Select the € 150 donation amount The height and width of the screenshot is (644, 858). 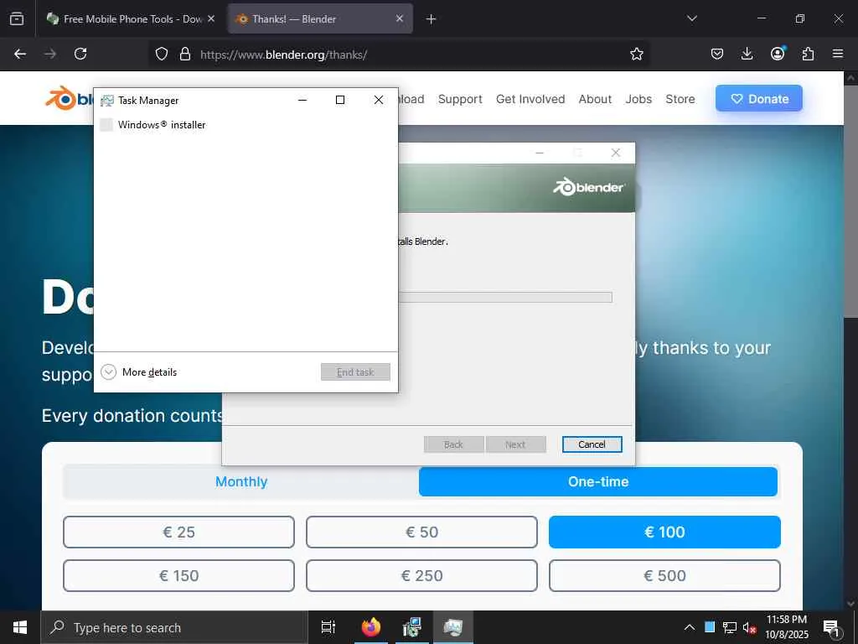(179, 575)
